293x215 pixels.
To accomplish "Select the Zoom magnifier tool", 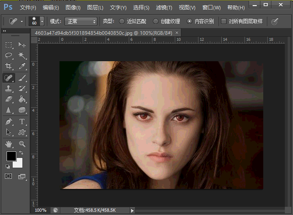I will (x=22, y=144).
